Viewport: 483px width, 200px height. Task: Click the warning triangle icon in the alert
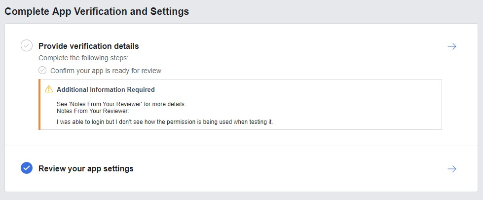[48, 89]
